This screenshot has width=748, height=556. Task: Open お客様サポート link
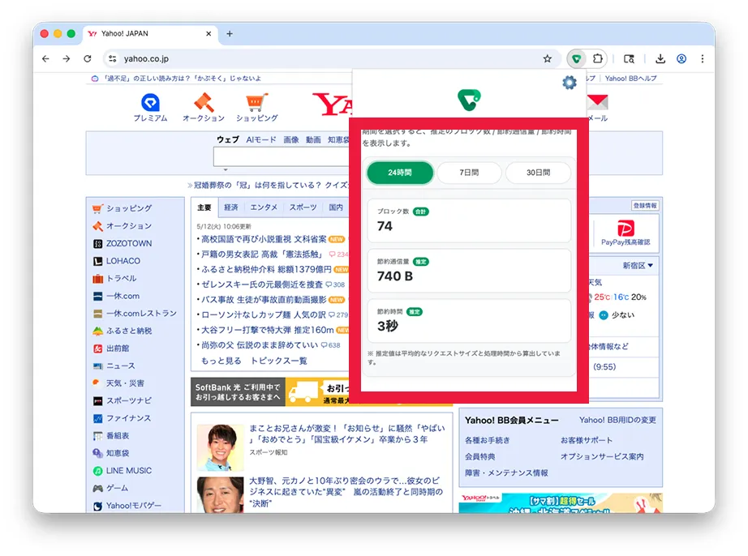point(587,440)
